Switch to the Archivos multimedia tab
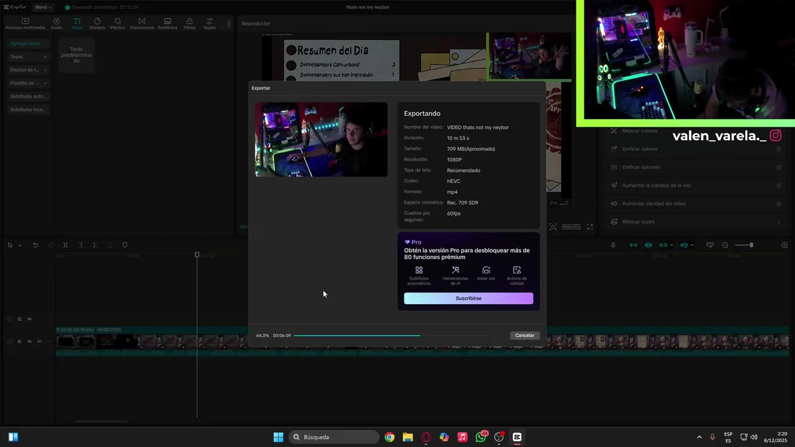The image size is (795, 447). [25, 24]
